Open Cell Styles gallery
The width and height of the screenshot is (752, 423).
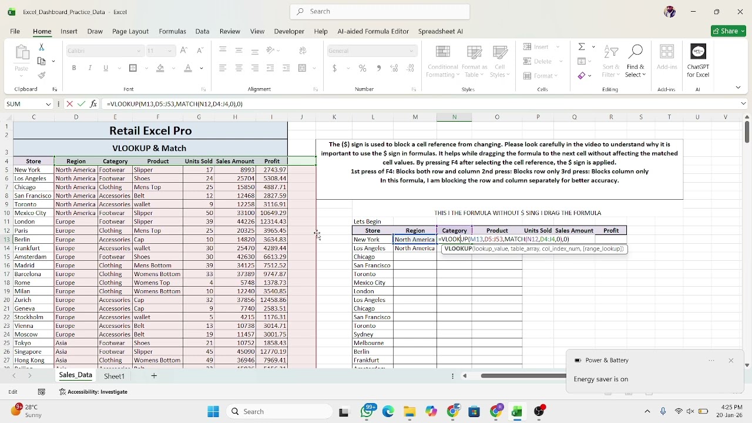coord(500,61)
